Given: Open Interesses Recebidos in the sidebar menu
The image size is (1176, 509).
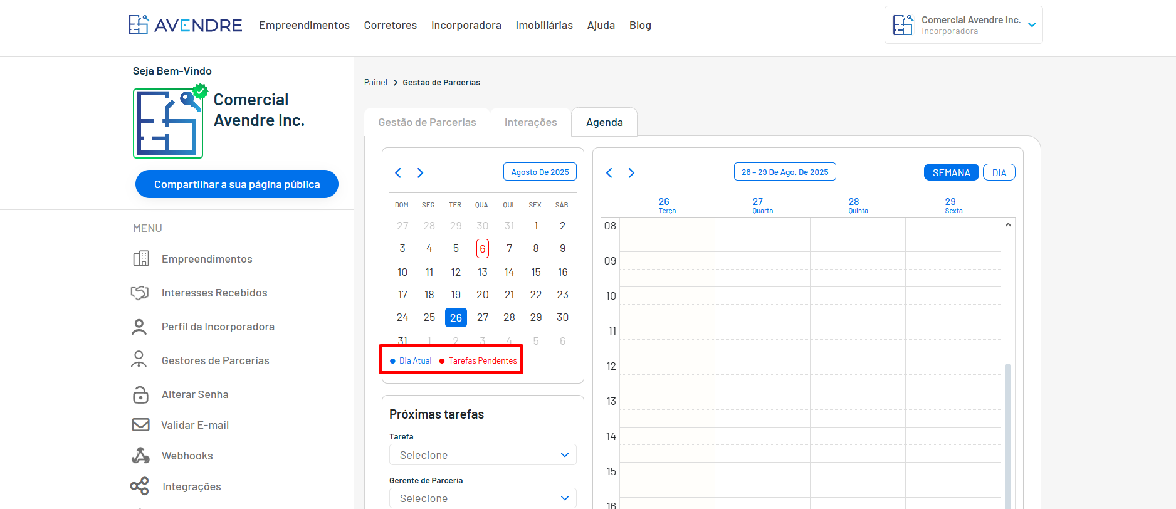Looking at the screenshot, I should 214,293.
